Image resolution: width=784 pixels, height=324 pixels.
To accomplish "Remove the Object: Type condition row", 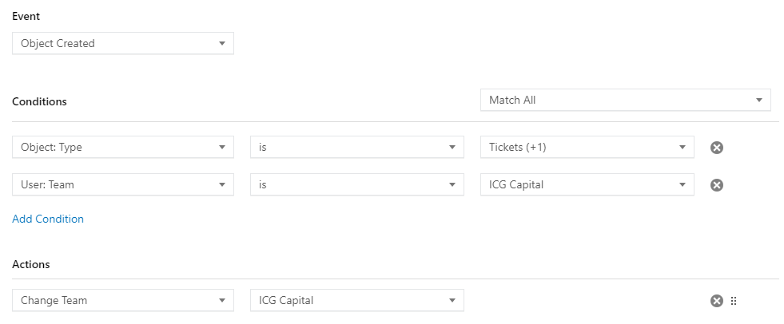I will pyautogui.click(x=717, y=148).
